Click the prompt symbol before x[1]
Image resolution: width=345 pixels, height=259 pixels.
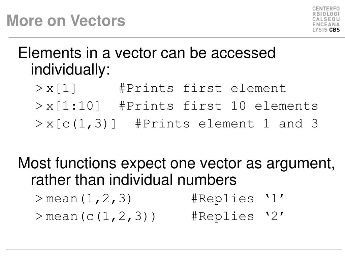(39, 89)
